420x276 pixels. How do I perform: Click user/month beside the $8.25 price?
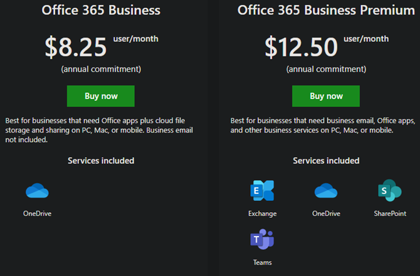pos(135,39)
